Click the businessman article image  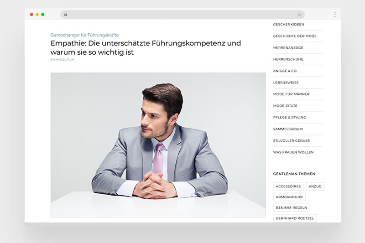(158, 145)
